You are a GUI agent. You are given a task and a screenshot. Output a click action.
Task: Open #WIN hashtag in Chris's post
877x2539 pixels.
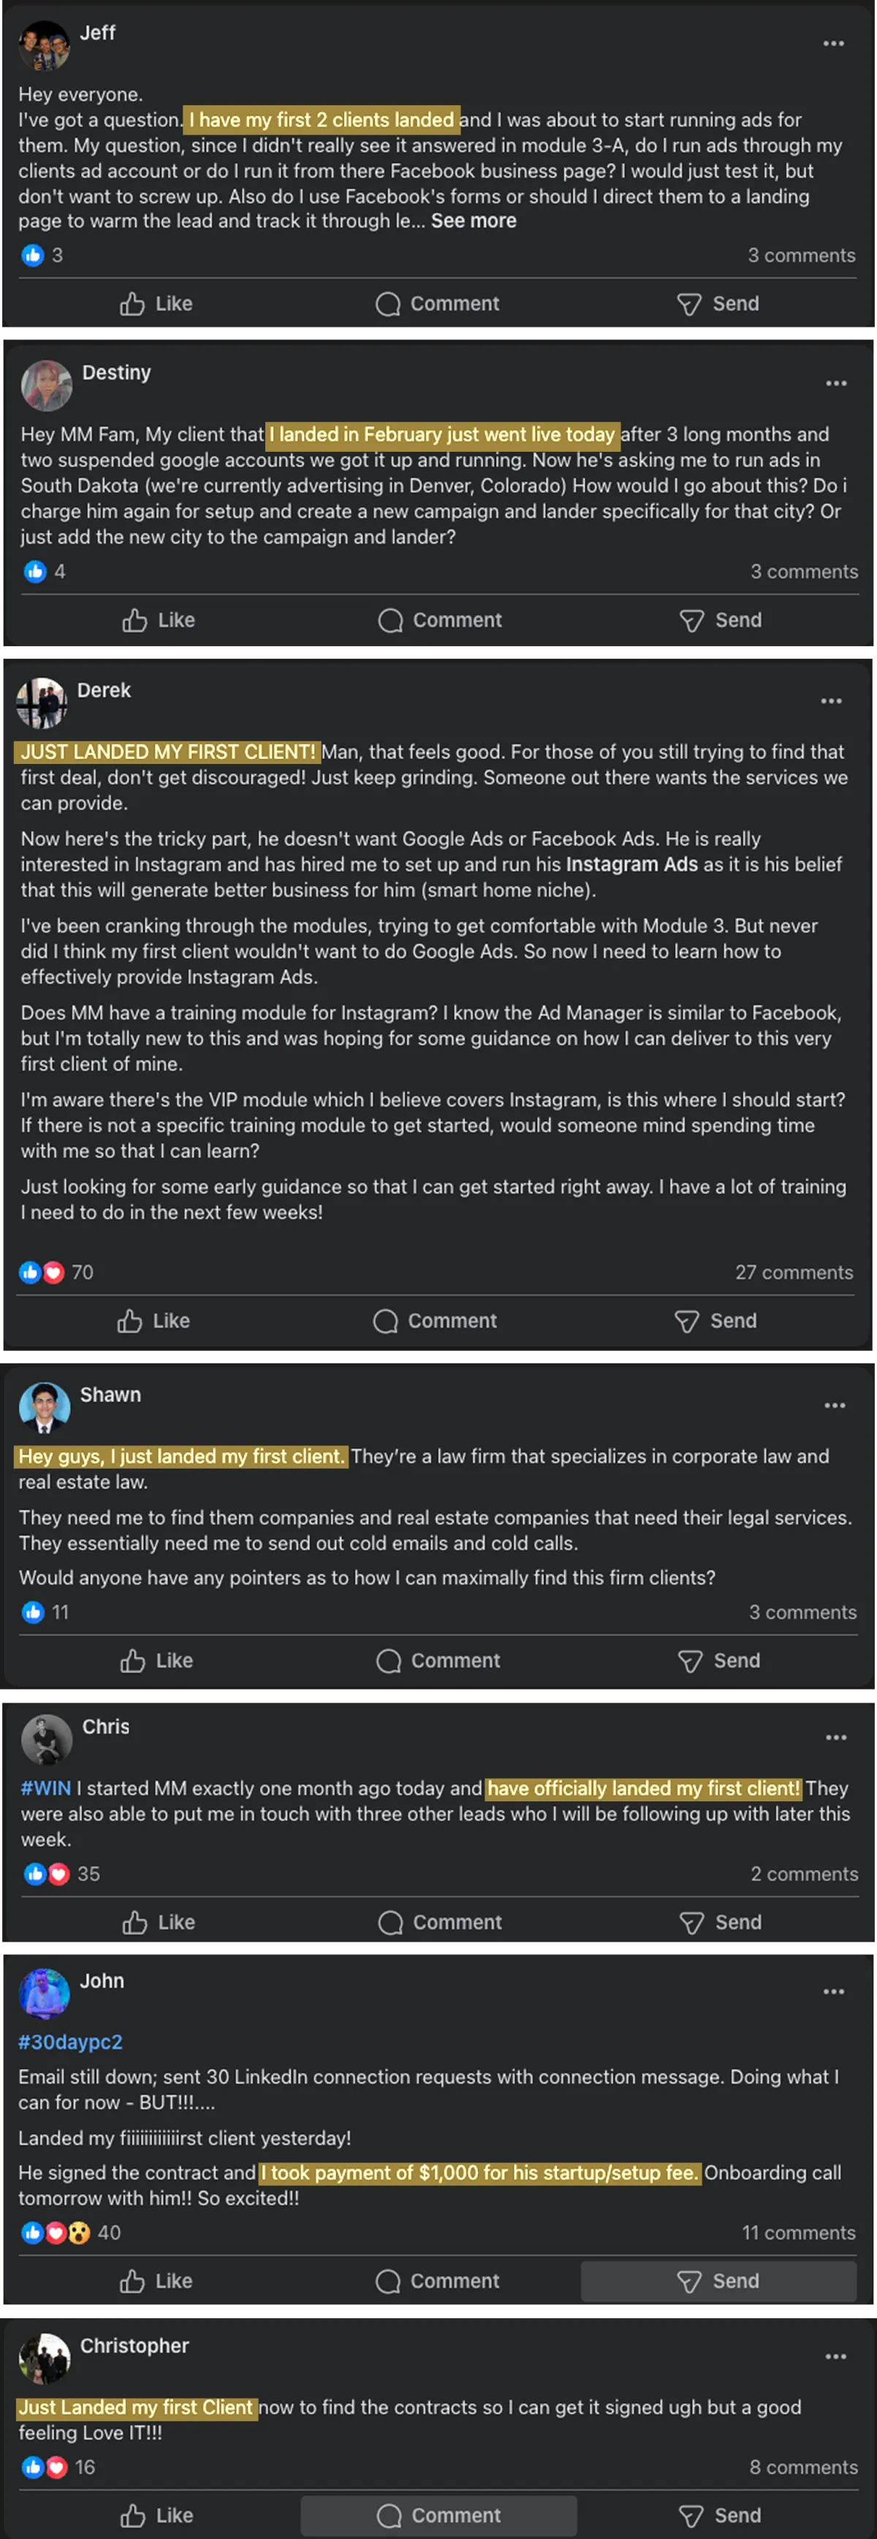coord(46,1788)
